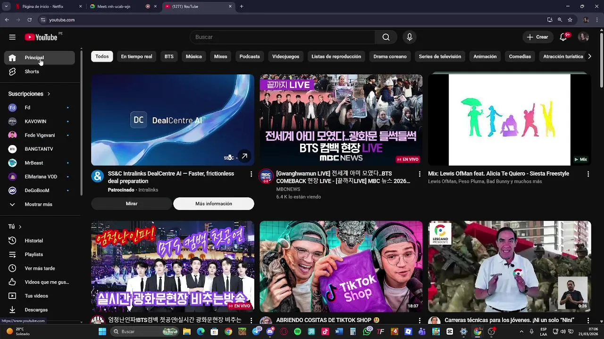Open the Fd channel subscription
This screenshot has height=339, width=604.
click(40, 108)
